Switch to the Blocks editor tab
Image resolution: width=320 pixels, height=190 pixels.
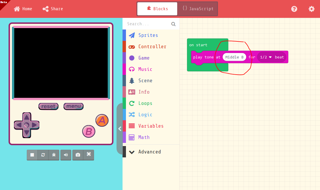click(157, 9)
